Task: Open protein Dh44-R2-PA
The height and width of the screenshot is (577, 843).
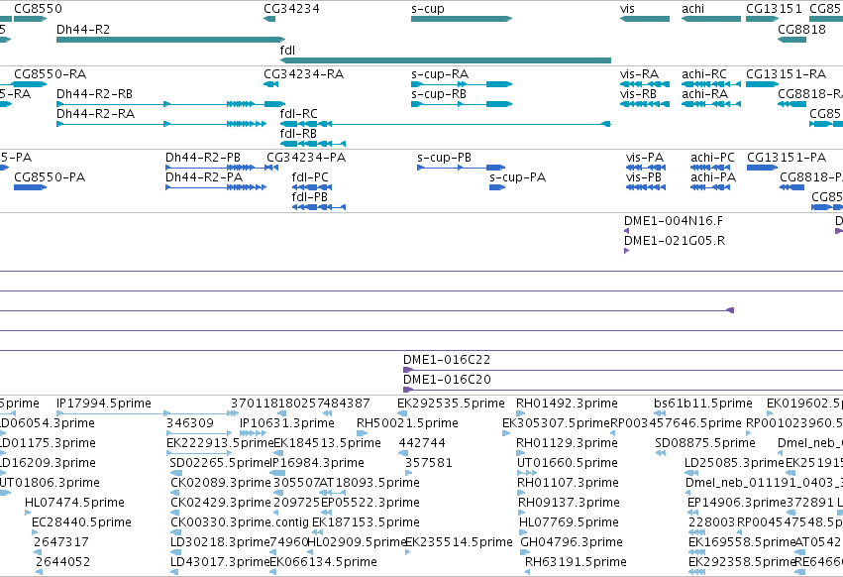Action: 204,177
